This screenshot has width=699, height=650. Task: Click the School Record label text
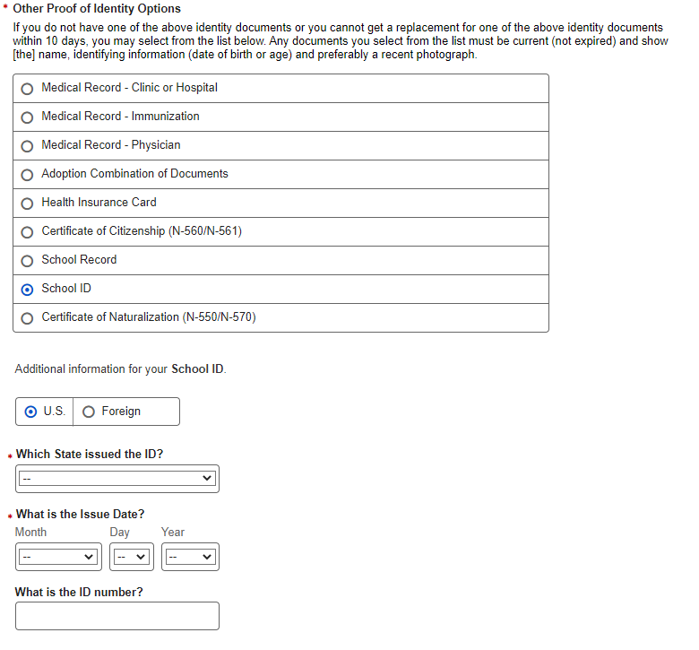[79, 260]
